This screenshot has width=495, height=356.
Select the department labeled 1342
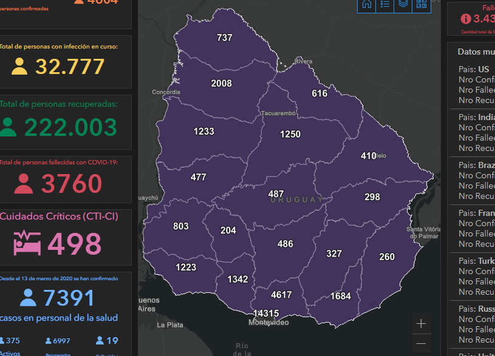point(237,279)
